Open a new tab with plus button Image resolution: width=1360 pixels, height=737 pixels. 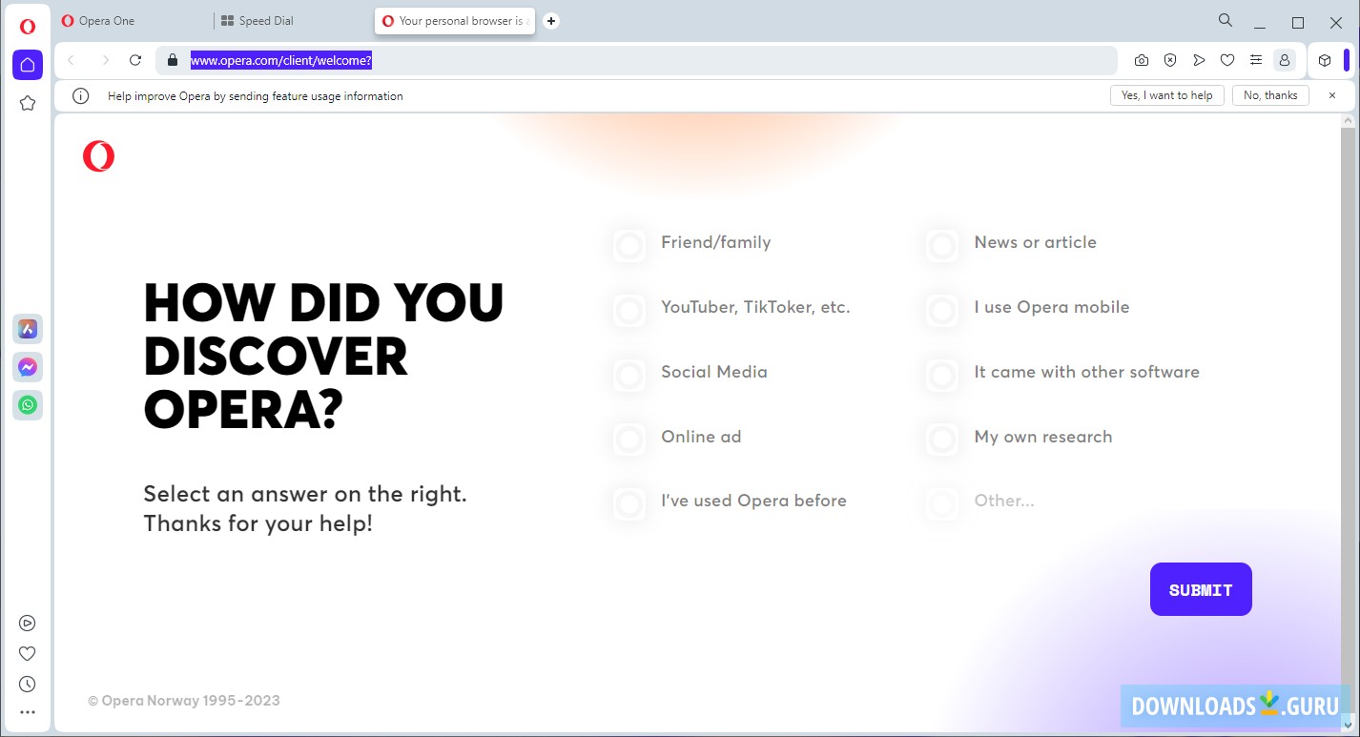pos(551,21)
